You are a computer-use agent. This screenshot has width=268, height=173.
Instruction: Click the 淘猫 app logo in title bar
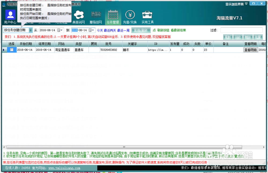pyautogui.click(x=4, y=4)
